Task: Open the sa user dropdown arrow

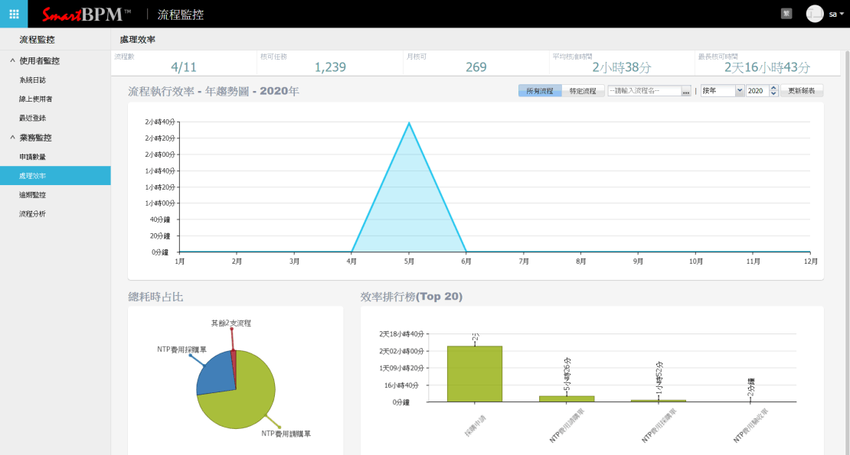Action: click(x=842, y=14)
